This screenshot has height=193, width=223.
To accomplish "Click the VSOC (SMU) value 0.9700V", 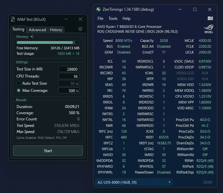I will point(205,61).
